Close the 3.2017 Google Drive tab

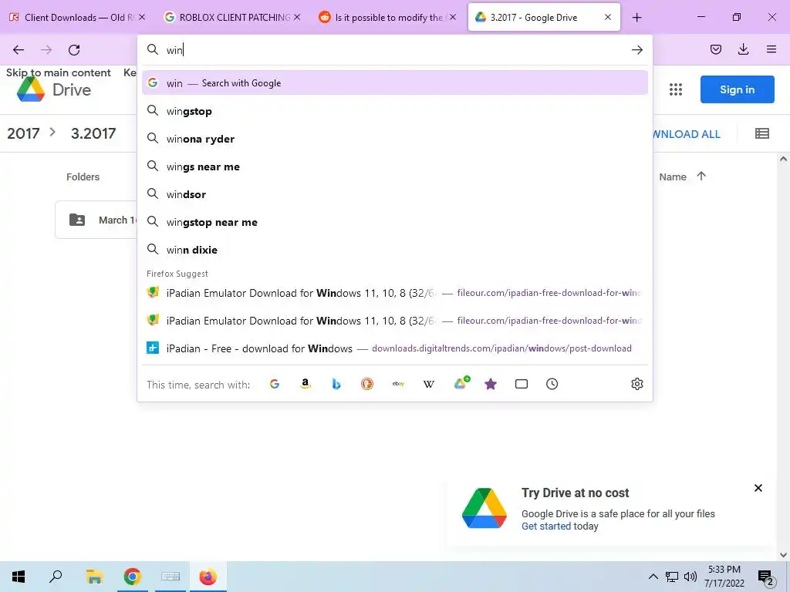point(608,17)
